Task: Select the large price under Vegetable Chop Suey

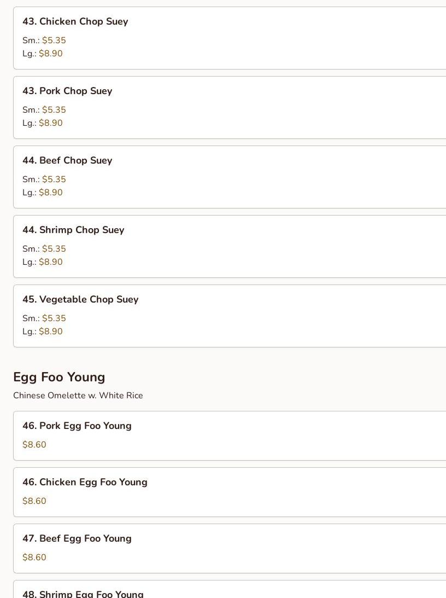Action: point(51,332)
